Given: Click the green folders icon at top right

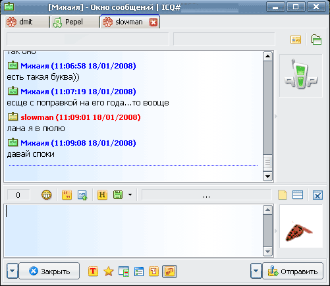Looking at the screenshot, I should (316, 40).
